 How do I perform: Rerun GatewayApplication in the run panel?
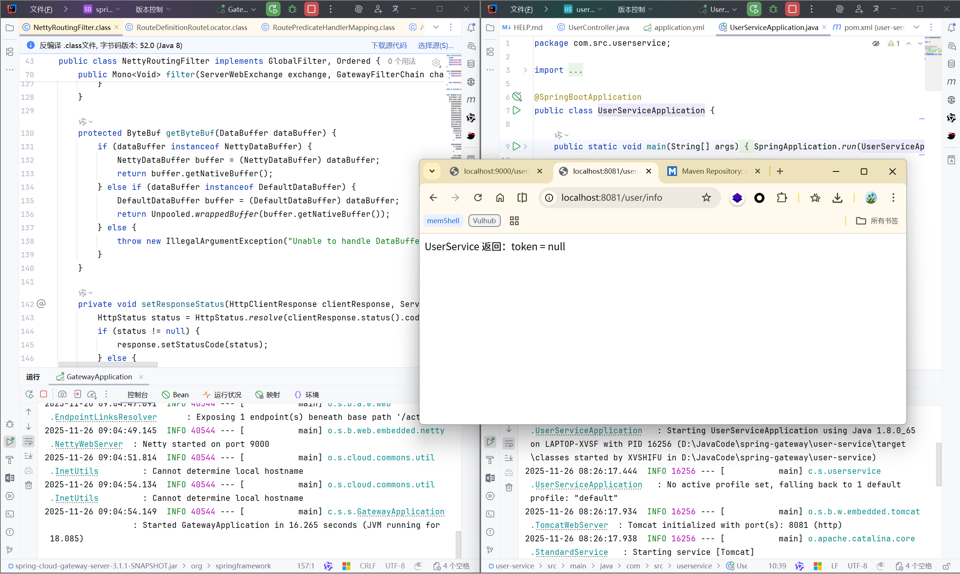(29, 394)
